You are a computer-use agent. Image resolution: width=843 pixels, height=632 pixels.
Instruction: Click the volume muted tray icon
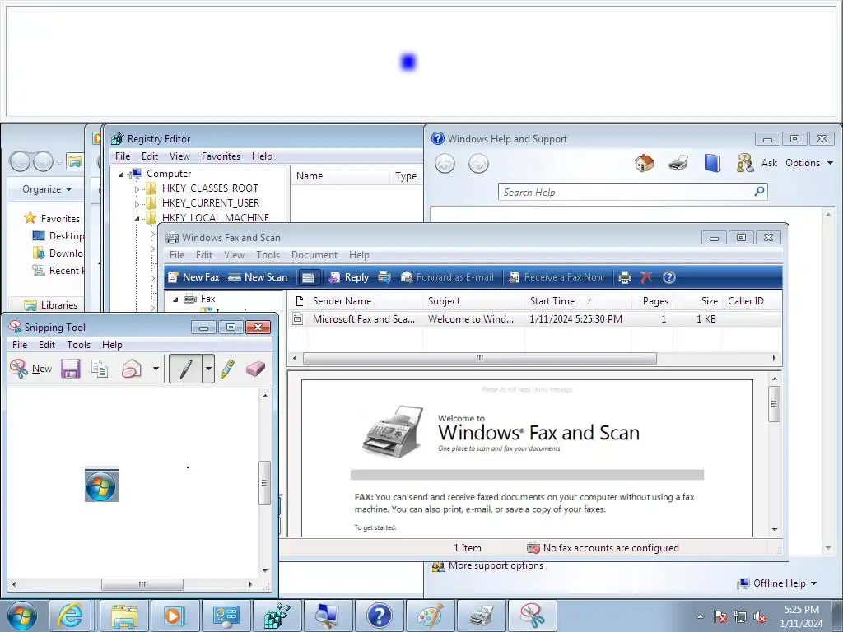click(760, 616)
